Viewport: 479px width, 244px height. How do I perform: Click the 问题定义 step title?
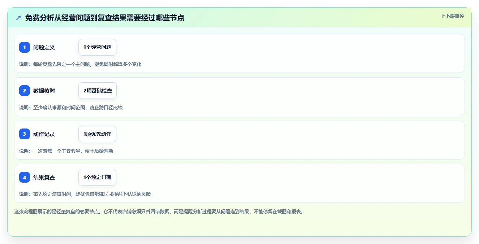click(44, 47)
